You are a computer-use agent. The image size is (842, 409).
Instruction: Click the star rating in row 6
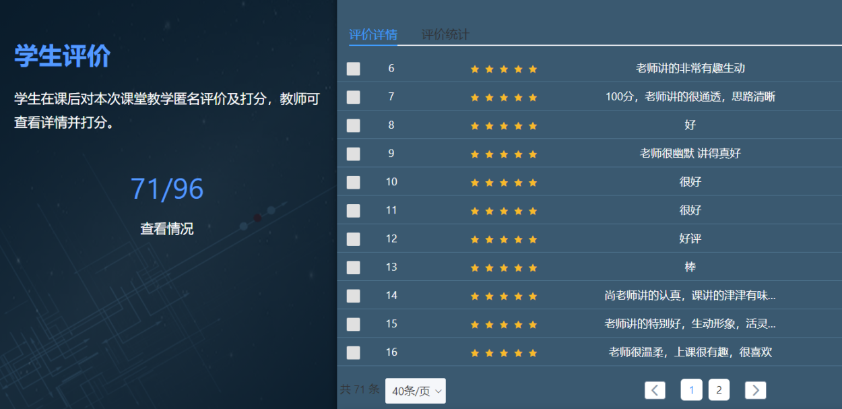click(503, 69)
